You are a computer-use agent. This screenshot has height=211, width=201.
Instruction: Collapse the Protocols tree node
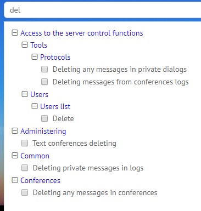click(x=35, y=57)
